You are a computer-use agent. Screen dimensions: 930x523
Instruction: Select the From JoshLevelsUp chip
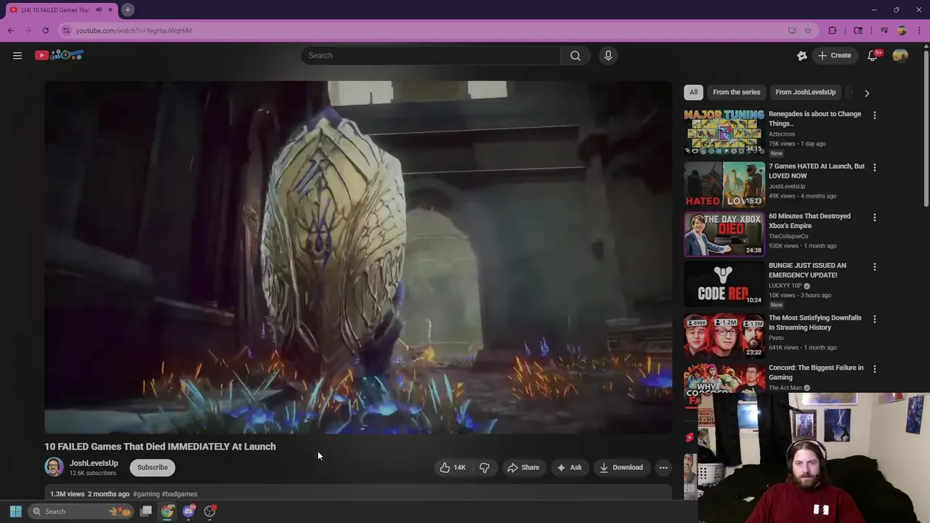point(805,92)
